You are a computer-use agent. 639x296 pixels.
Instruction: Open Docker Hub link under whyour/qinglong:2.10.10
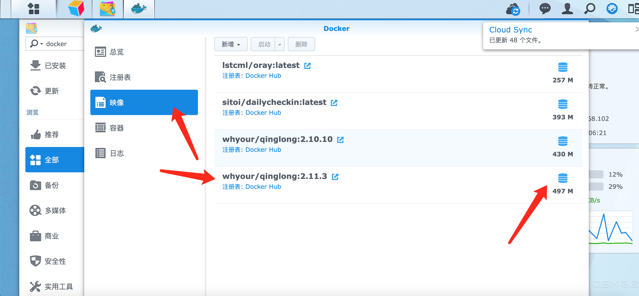click(x=263, y=150)
